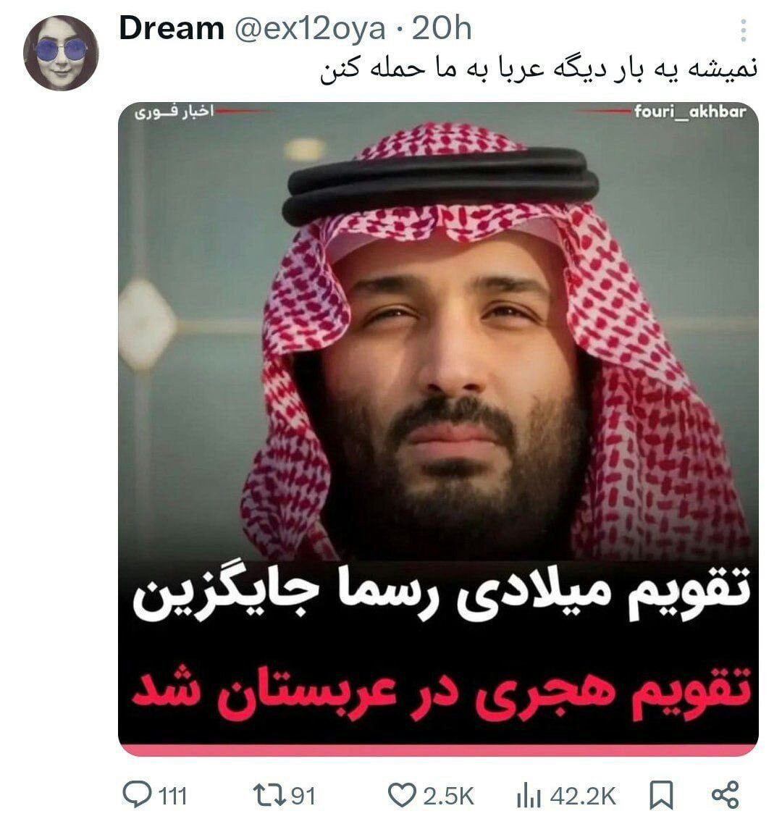This screenshot has height=832, width=782.
Task: Open the view analytics bar chart icon
Action: point(529,796)
